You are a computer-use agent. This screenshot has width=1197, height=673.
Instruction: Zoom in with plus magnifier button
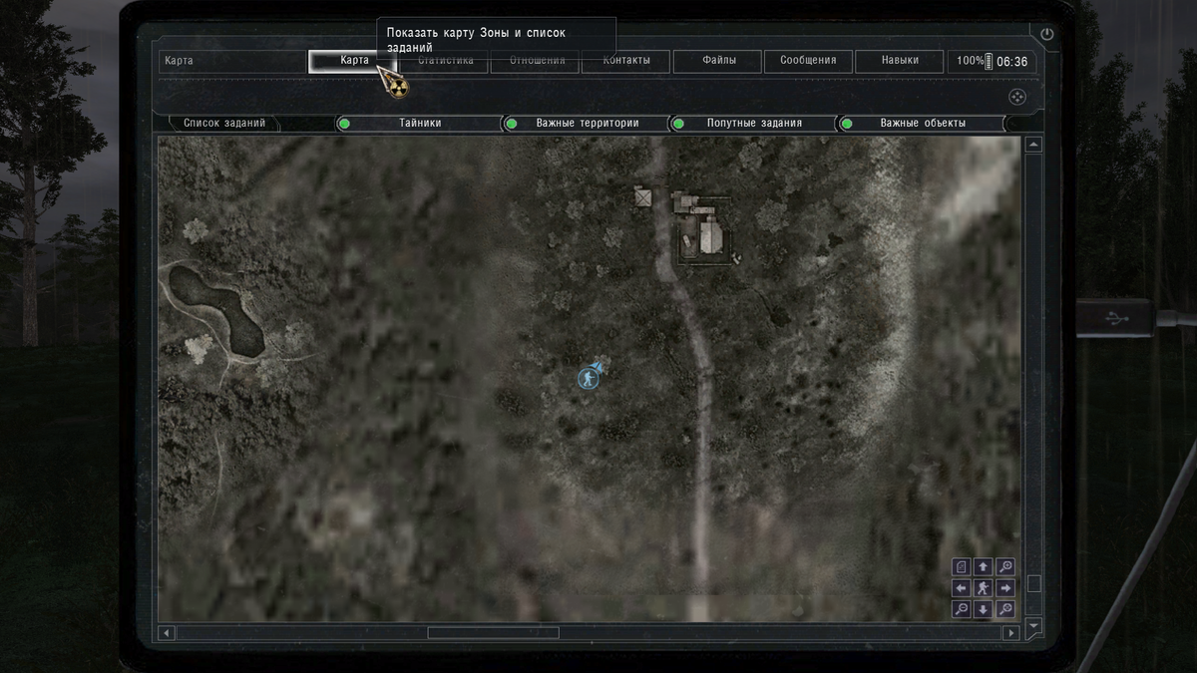pyautogui.click(x=1005, y=567)
